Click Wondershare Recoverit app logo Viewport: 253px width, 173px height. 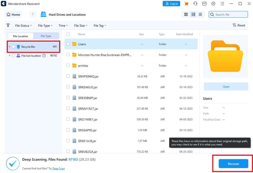(3, 4)
